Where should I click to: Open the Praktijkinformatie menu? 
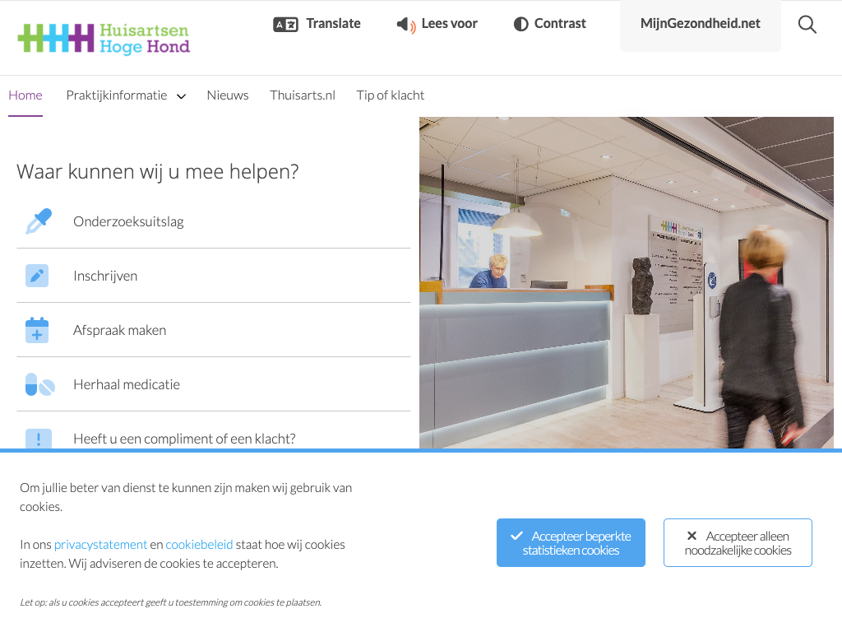117,95
